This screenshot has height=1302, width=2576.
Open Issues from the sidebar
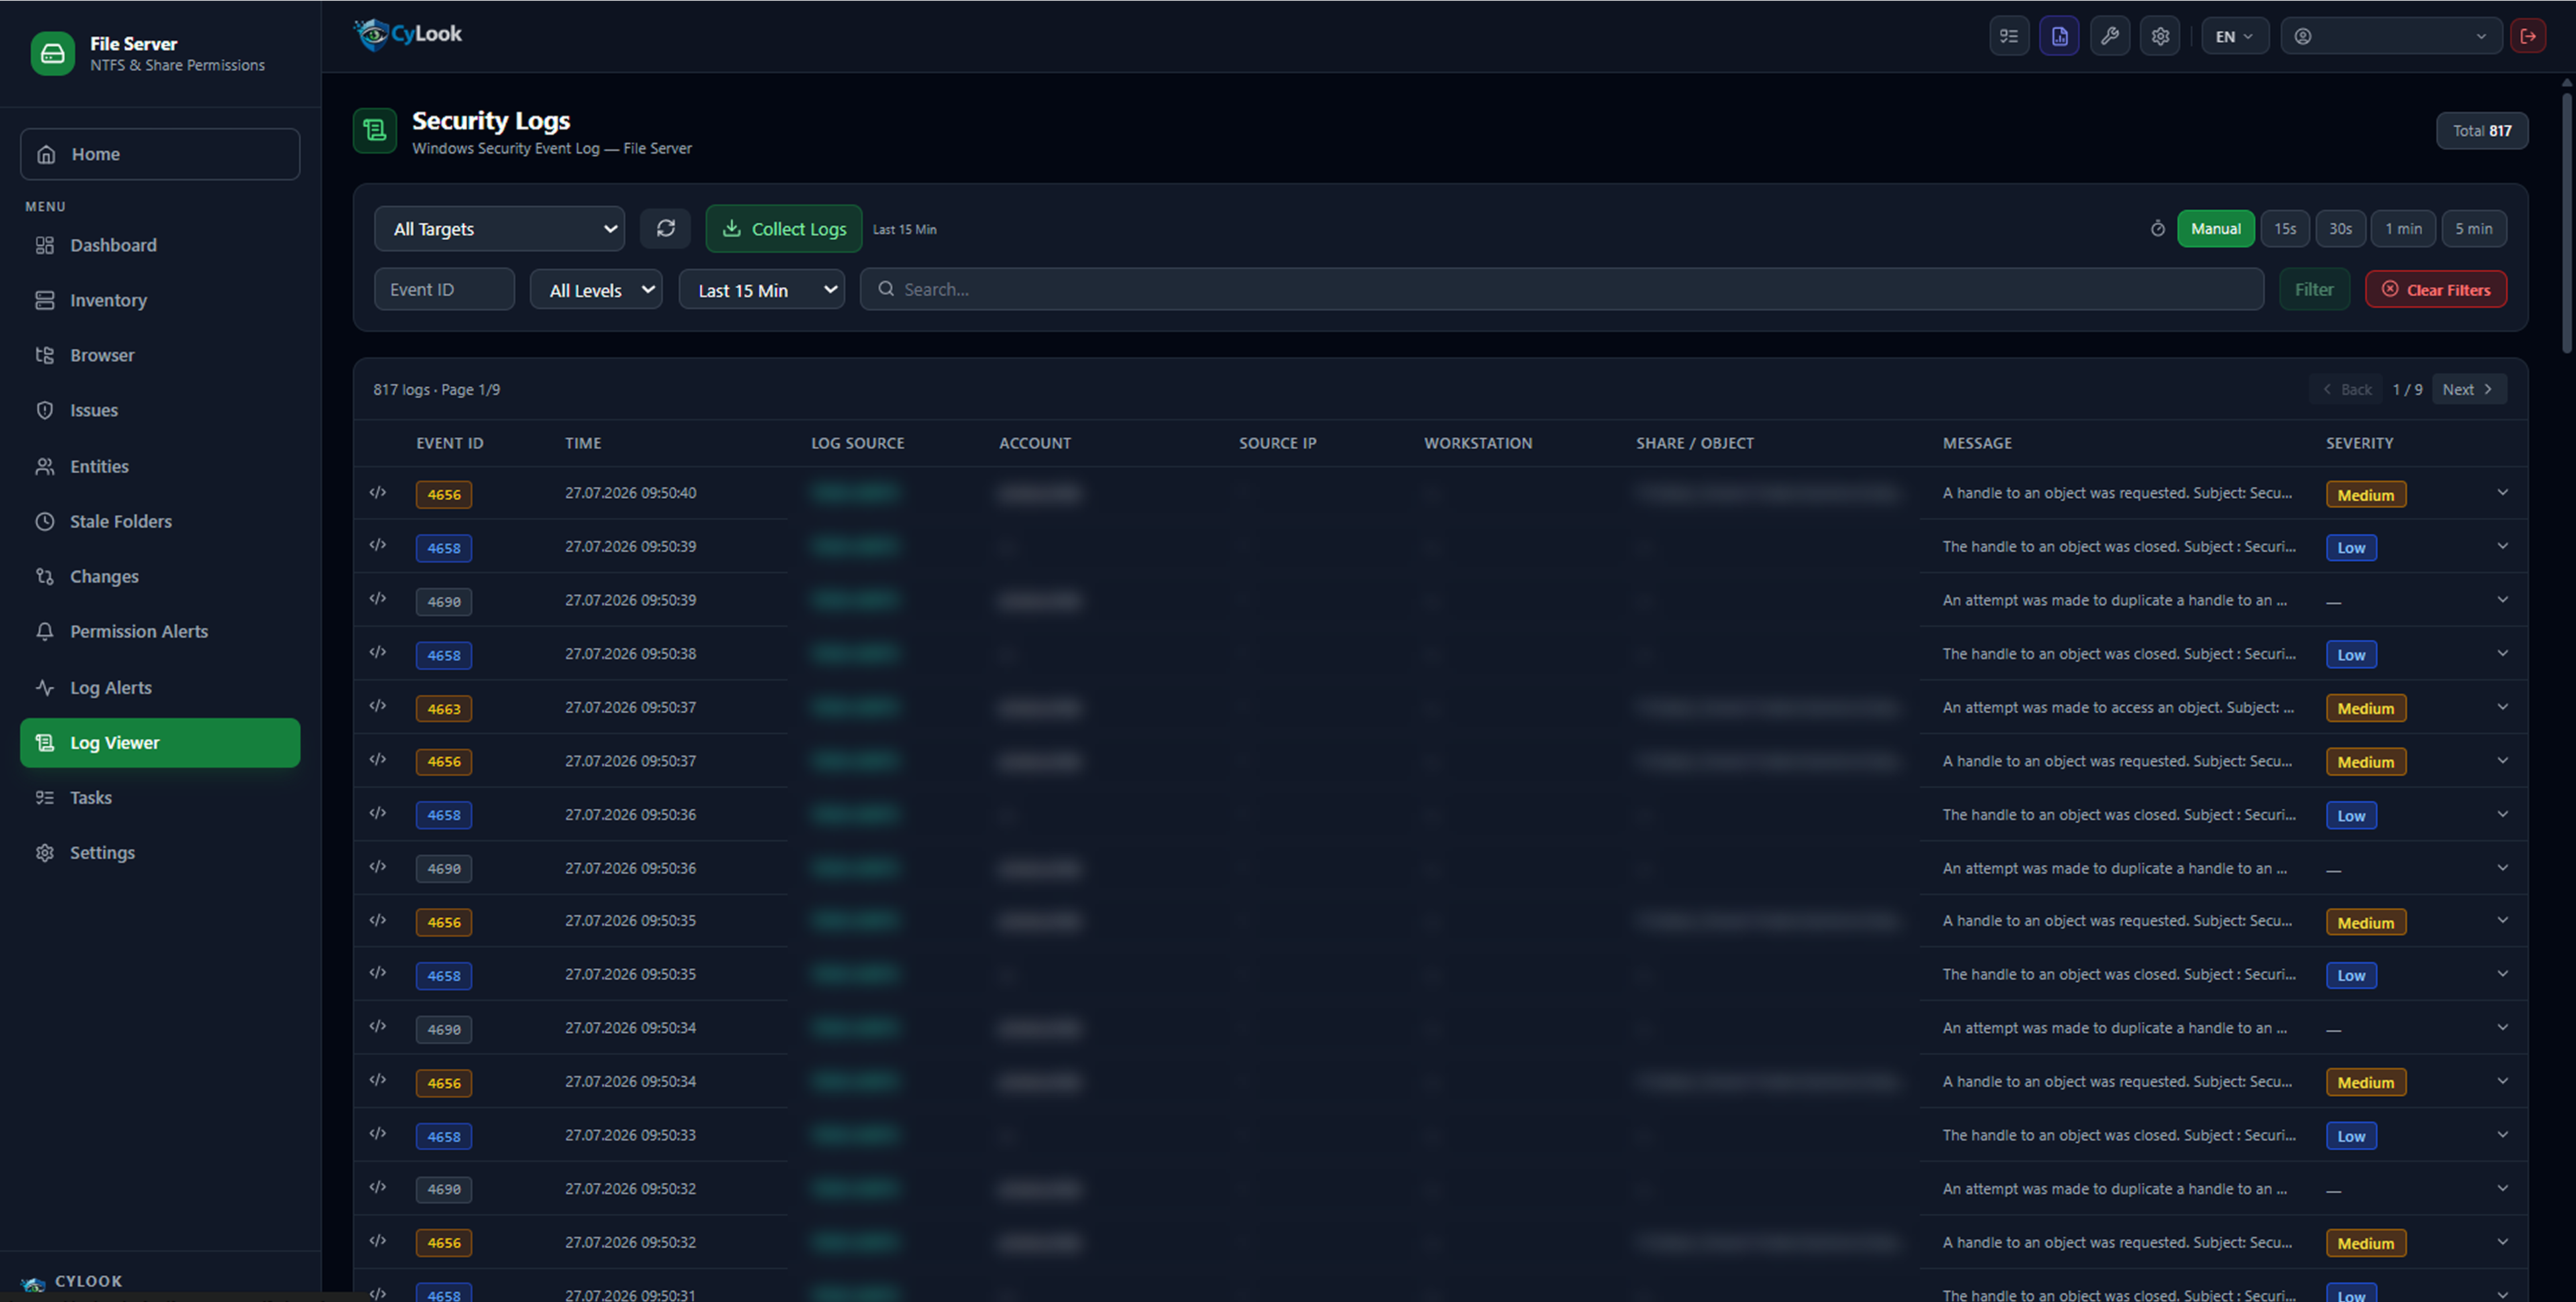pyautogui.click(x=160, y=410)
